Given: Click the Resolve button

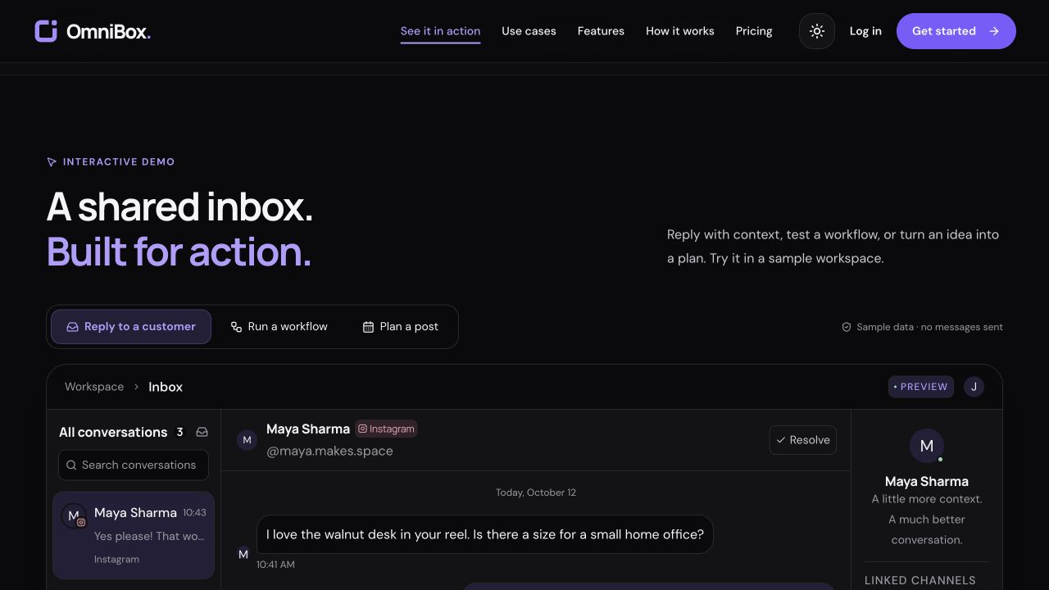Looking at the screenshot, I should tap(803, 440).
